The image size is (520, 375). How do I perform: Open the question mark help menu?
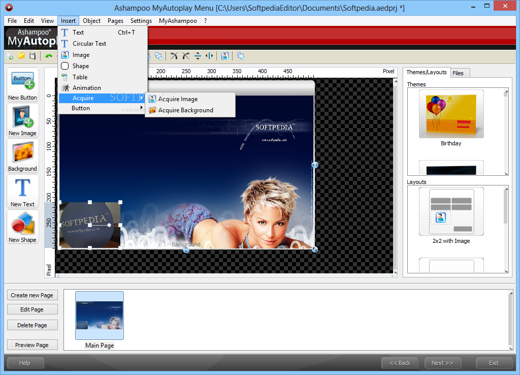click(x=206, y=20)
